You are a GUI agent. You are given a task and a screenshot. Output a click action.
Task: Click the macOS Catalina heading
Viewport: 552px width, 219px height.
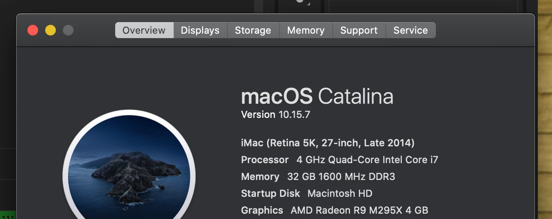tap(317, 96)
